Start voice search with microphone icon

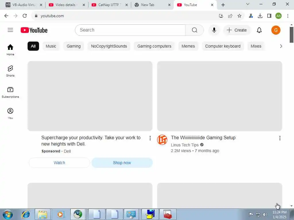[x=214, y=30]
